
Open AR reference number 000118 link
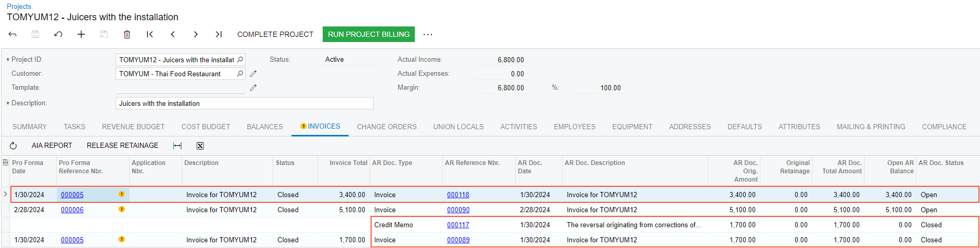(458, 195)
